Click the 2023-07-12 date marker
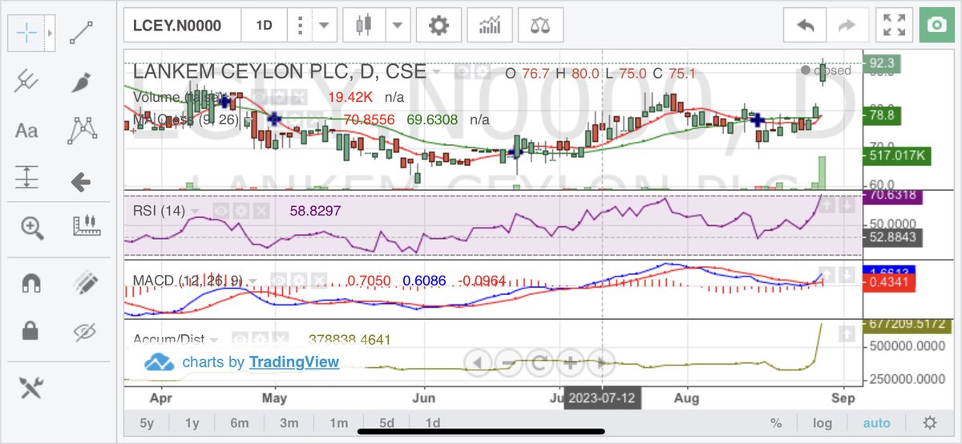Image resolution: width=962 pixels, height=444 pixels. pyautogui.click(x=603, y=398)
